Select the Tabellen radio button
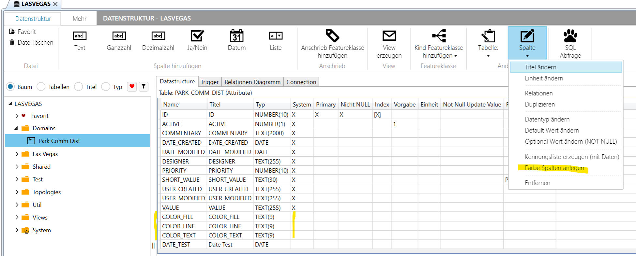Image resolution: width=636 pixels, height=256 pixels. point(41,87)
